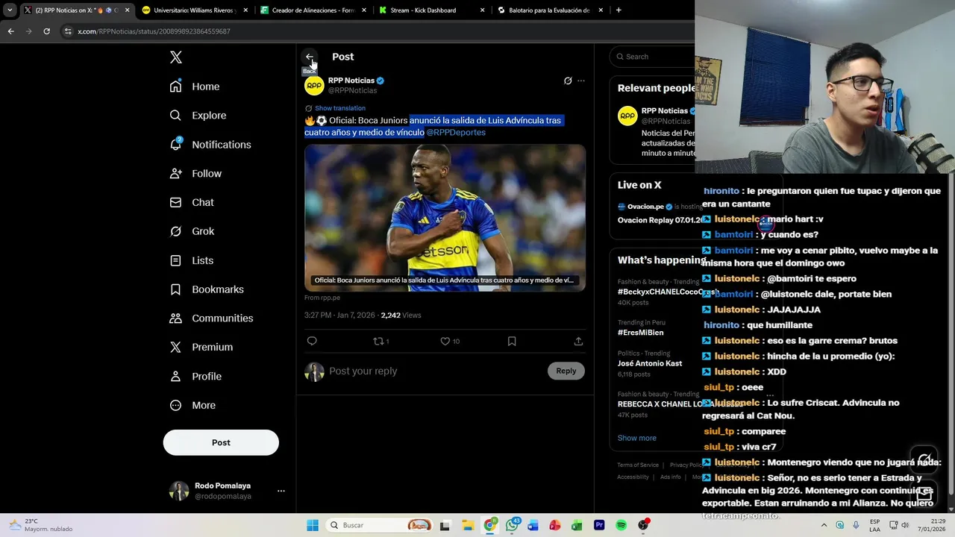
Task: Click the X logo in the sidebar
Action: point(175,57)
